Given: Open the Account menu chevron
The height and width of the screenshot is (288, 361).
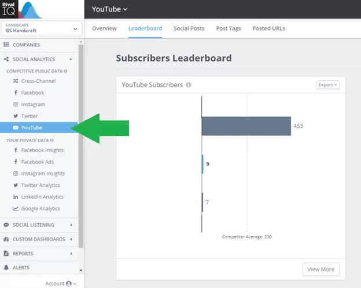Looking at the screenshot, I should click(75, 283).
